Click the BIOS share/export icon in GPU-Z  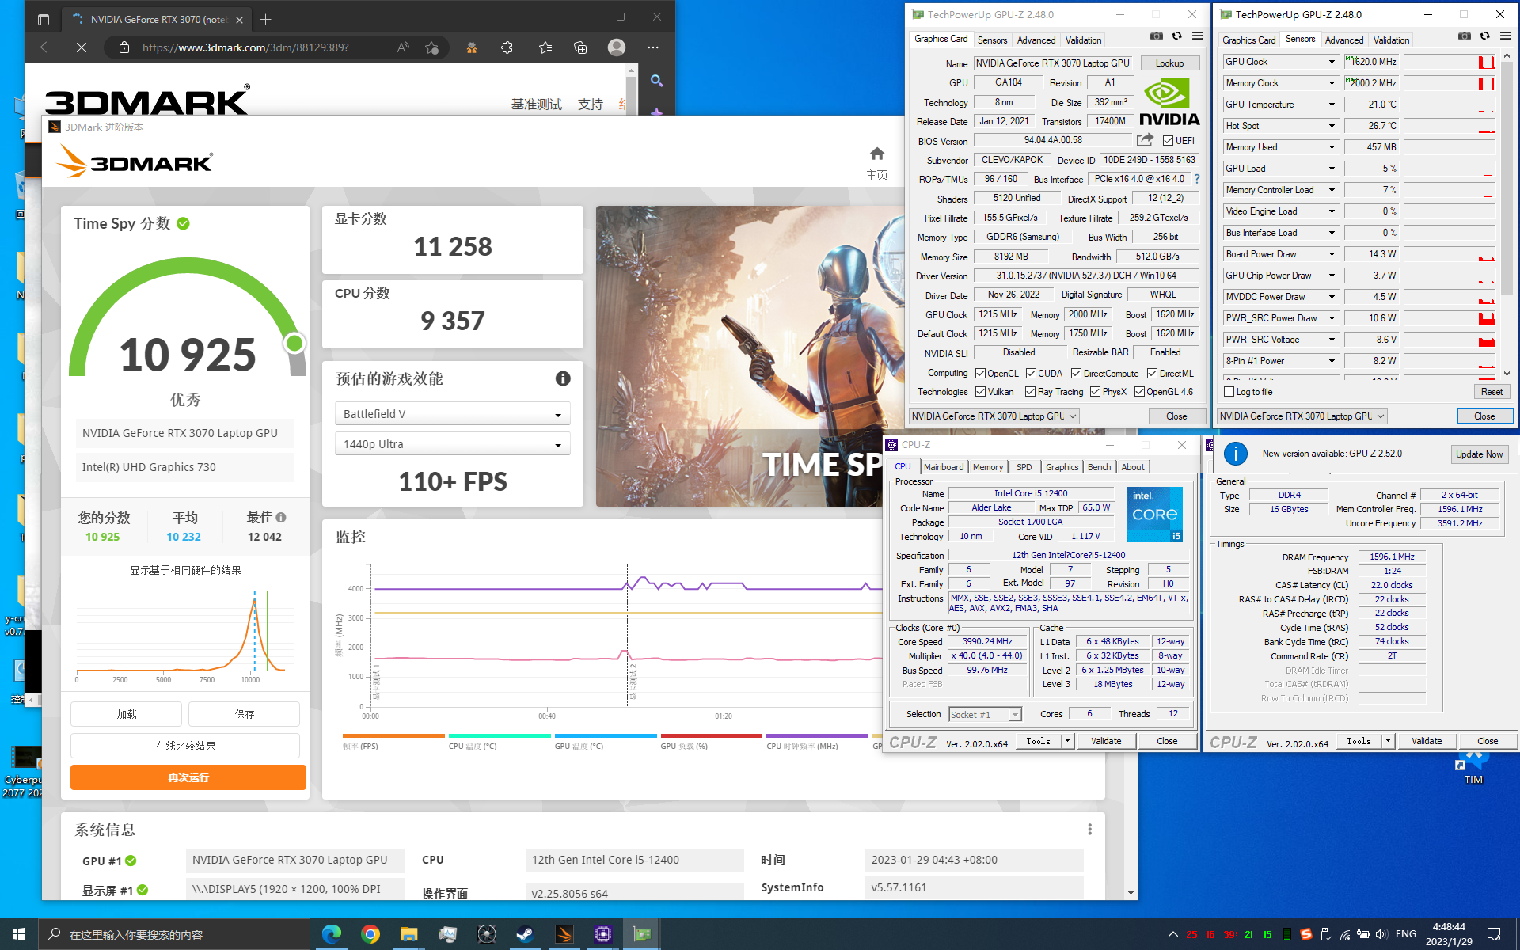[x=1145, y=140]
